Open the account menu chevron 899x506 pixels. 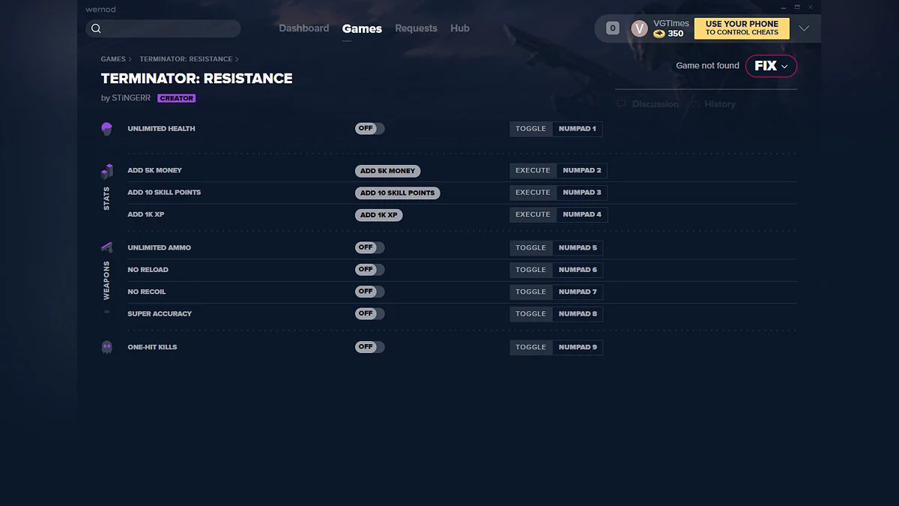804,28
